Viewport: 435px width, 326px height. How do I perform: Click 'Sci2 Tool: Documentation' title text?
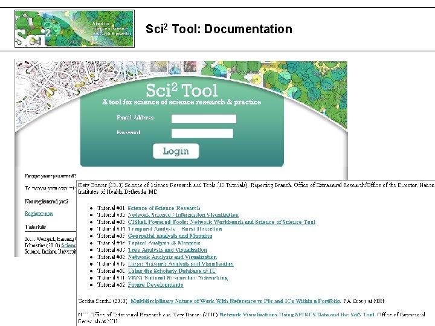[219, 29]
